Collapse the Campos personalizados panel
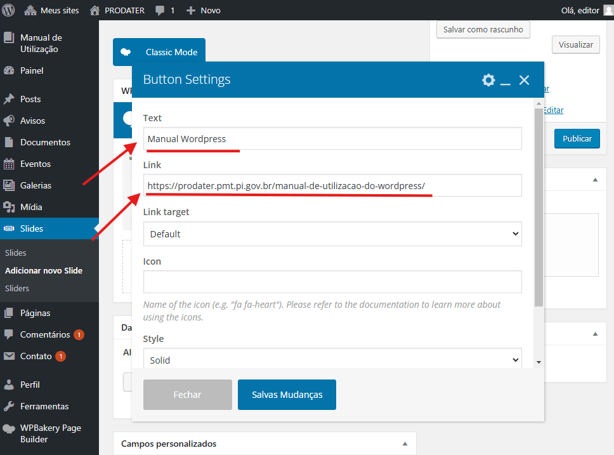 tap(405, 444)
